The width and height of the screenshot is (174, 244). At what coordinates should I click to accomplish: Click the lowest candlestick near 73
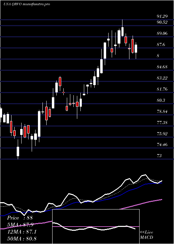pos(18,150)
